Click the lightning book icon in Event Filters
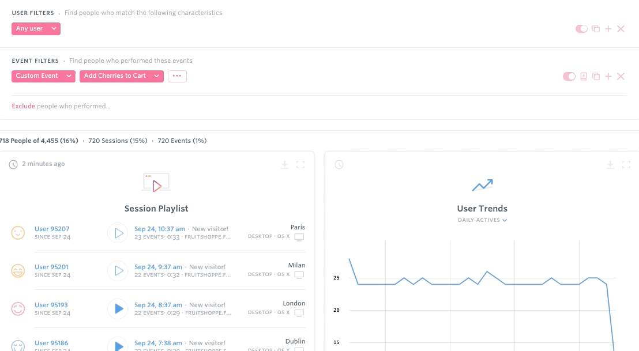The image size is (639, 351). click(584, 77)
